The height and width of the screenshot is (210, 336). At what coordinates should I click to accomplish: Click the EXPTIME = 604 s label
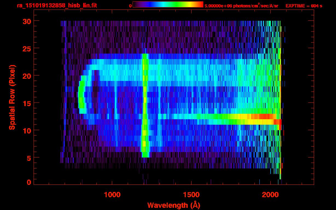pyautogui.click(x=304, y=6)
